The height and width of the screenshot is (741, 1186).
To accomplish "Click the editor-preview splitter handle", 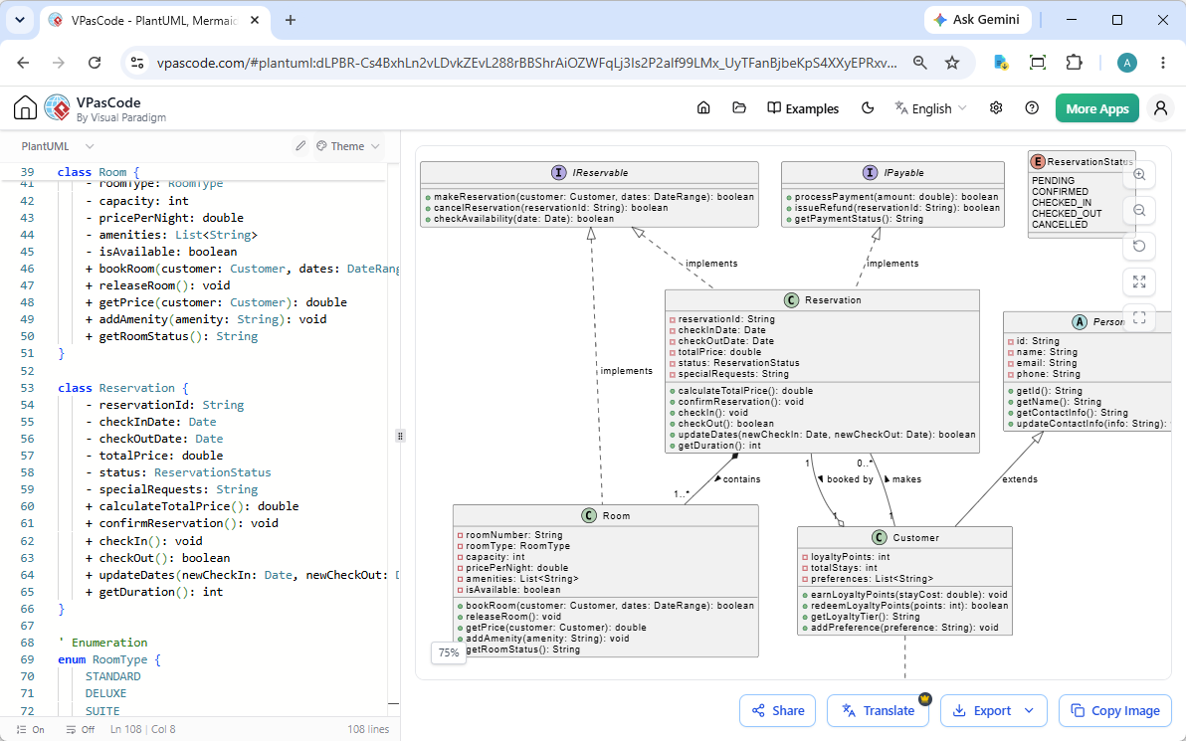I will 400,436.
